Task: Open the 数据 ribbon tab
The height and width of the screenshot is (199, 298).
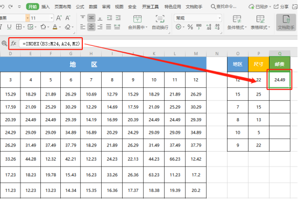Action: (x=93, y=7)
